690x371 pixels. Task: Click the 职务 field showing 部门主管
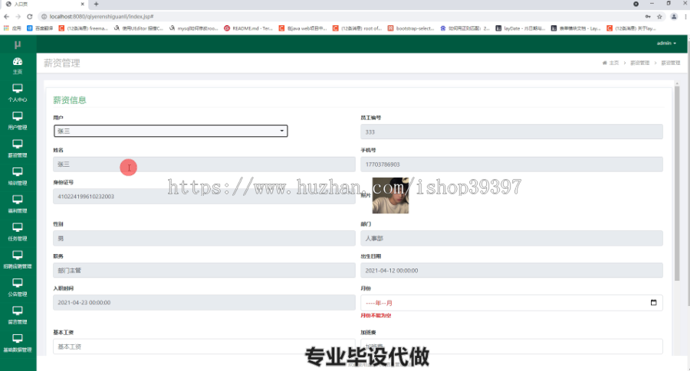coord(204,270)
